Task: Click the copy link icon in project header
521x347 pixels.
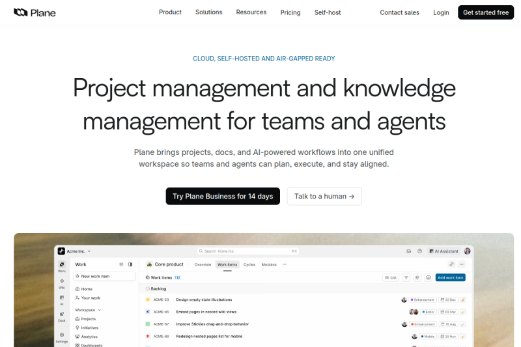Action: point(451,264)
